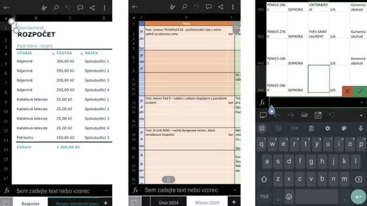367x206 pixels.
Task: Cancel cell edit with red X
Action: point(347,91)
